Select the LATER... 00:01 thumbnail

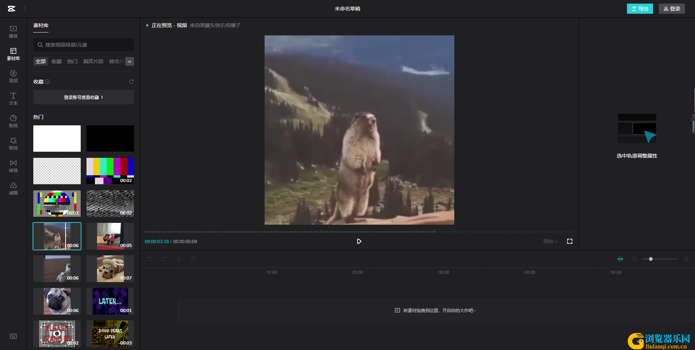(x=110, y=301)
